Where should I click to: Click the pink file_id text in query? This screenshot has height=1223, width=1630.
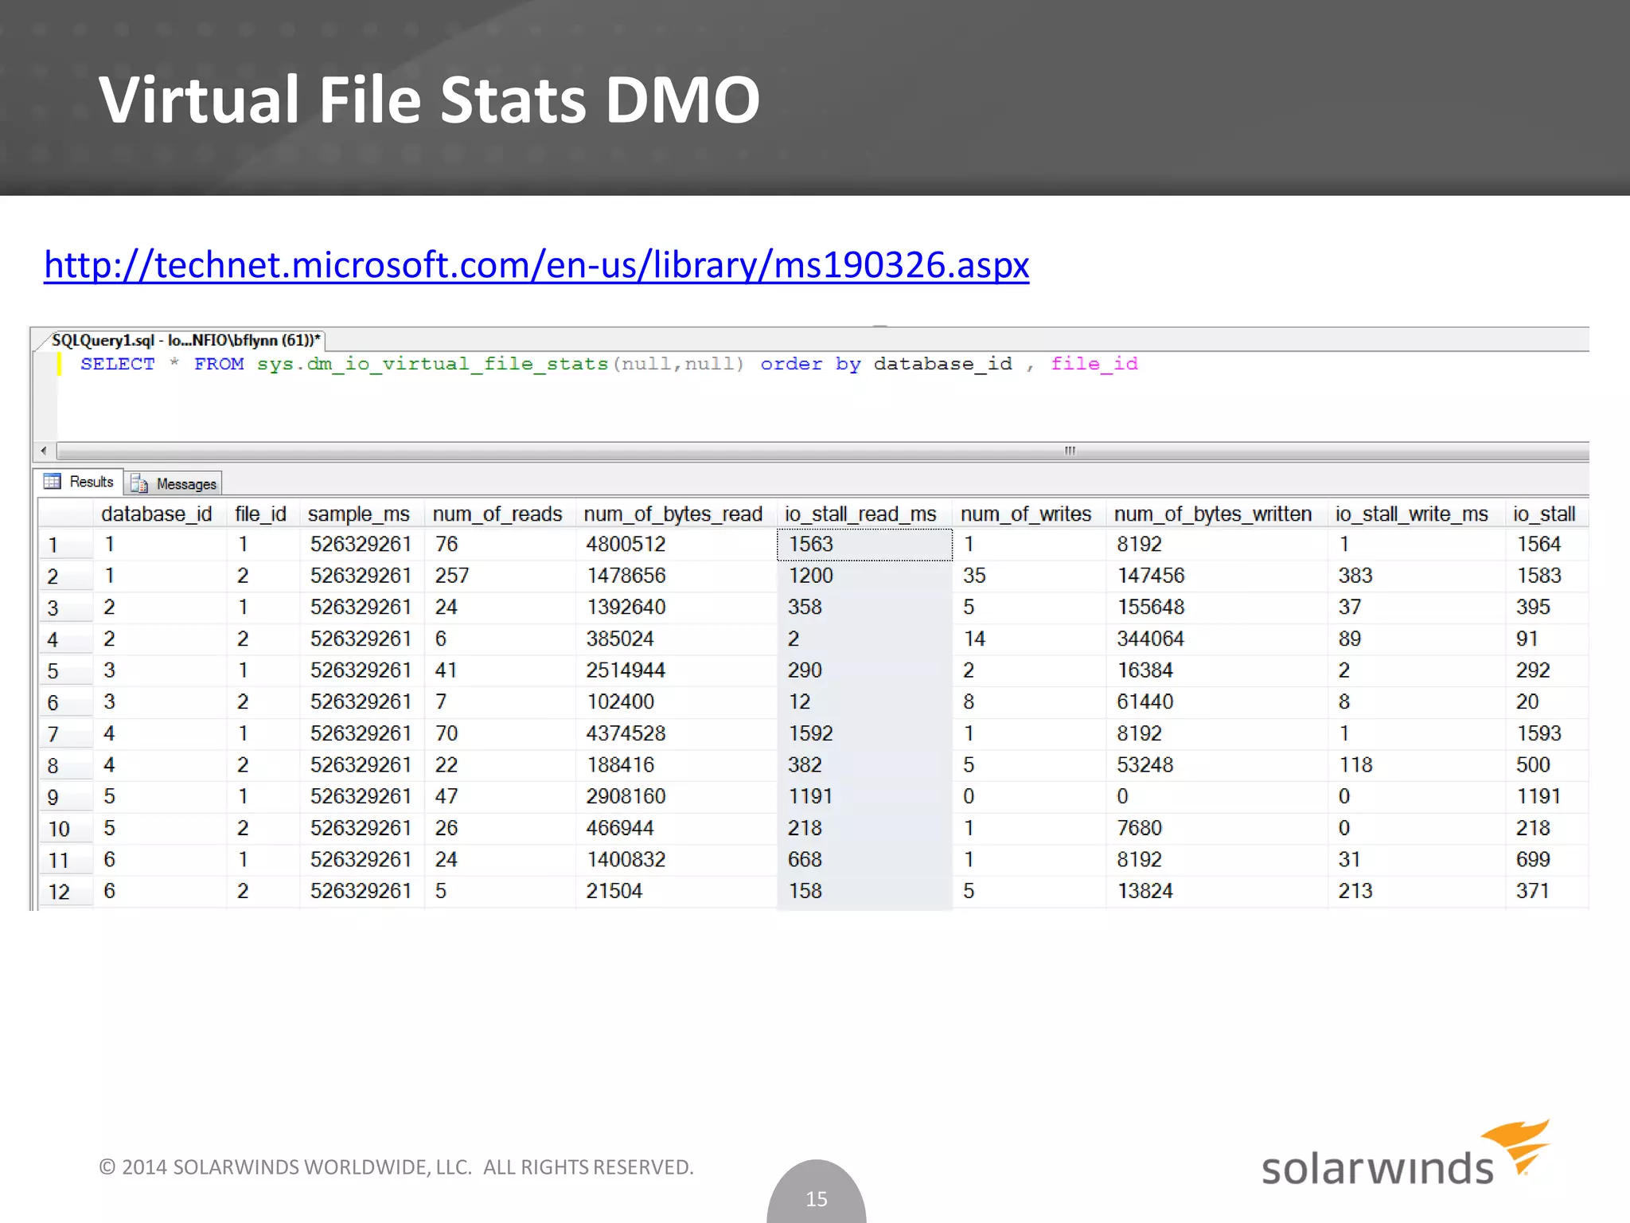[x=1094, y=365]
